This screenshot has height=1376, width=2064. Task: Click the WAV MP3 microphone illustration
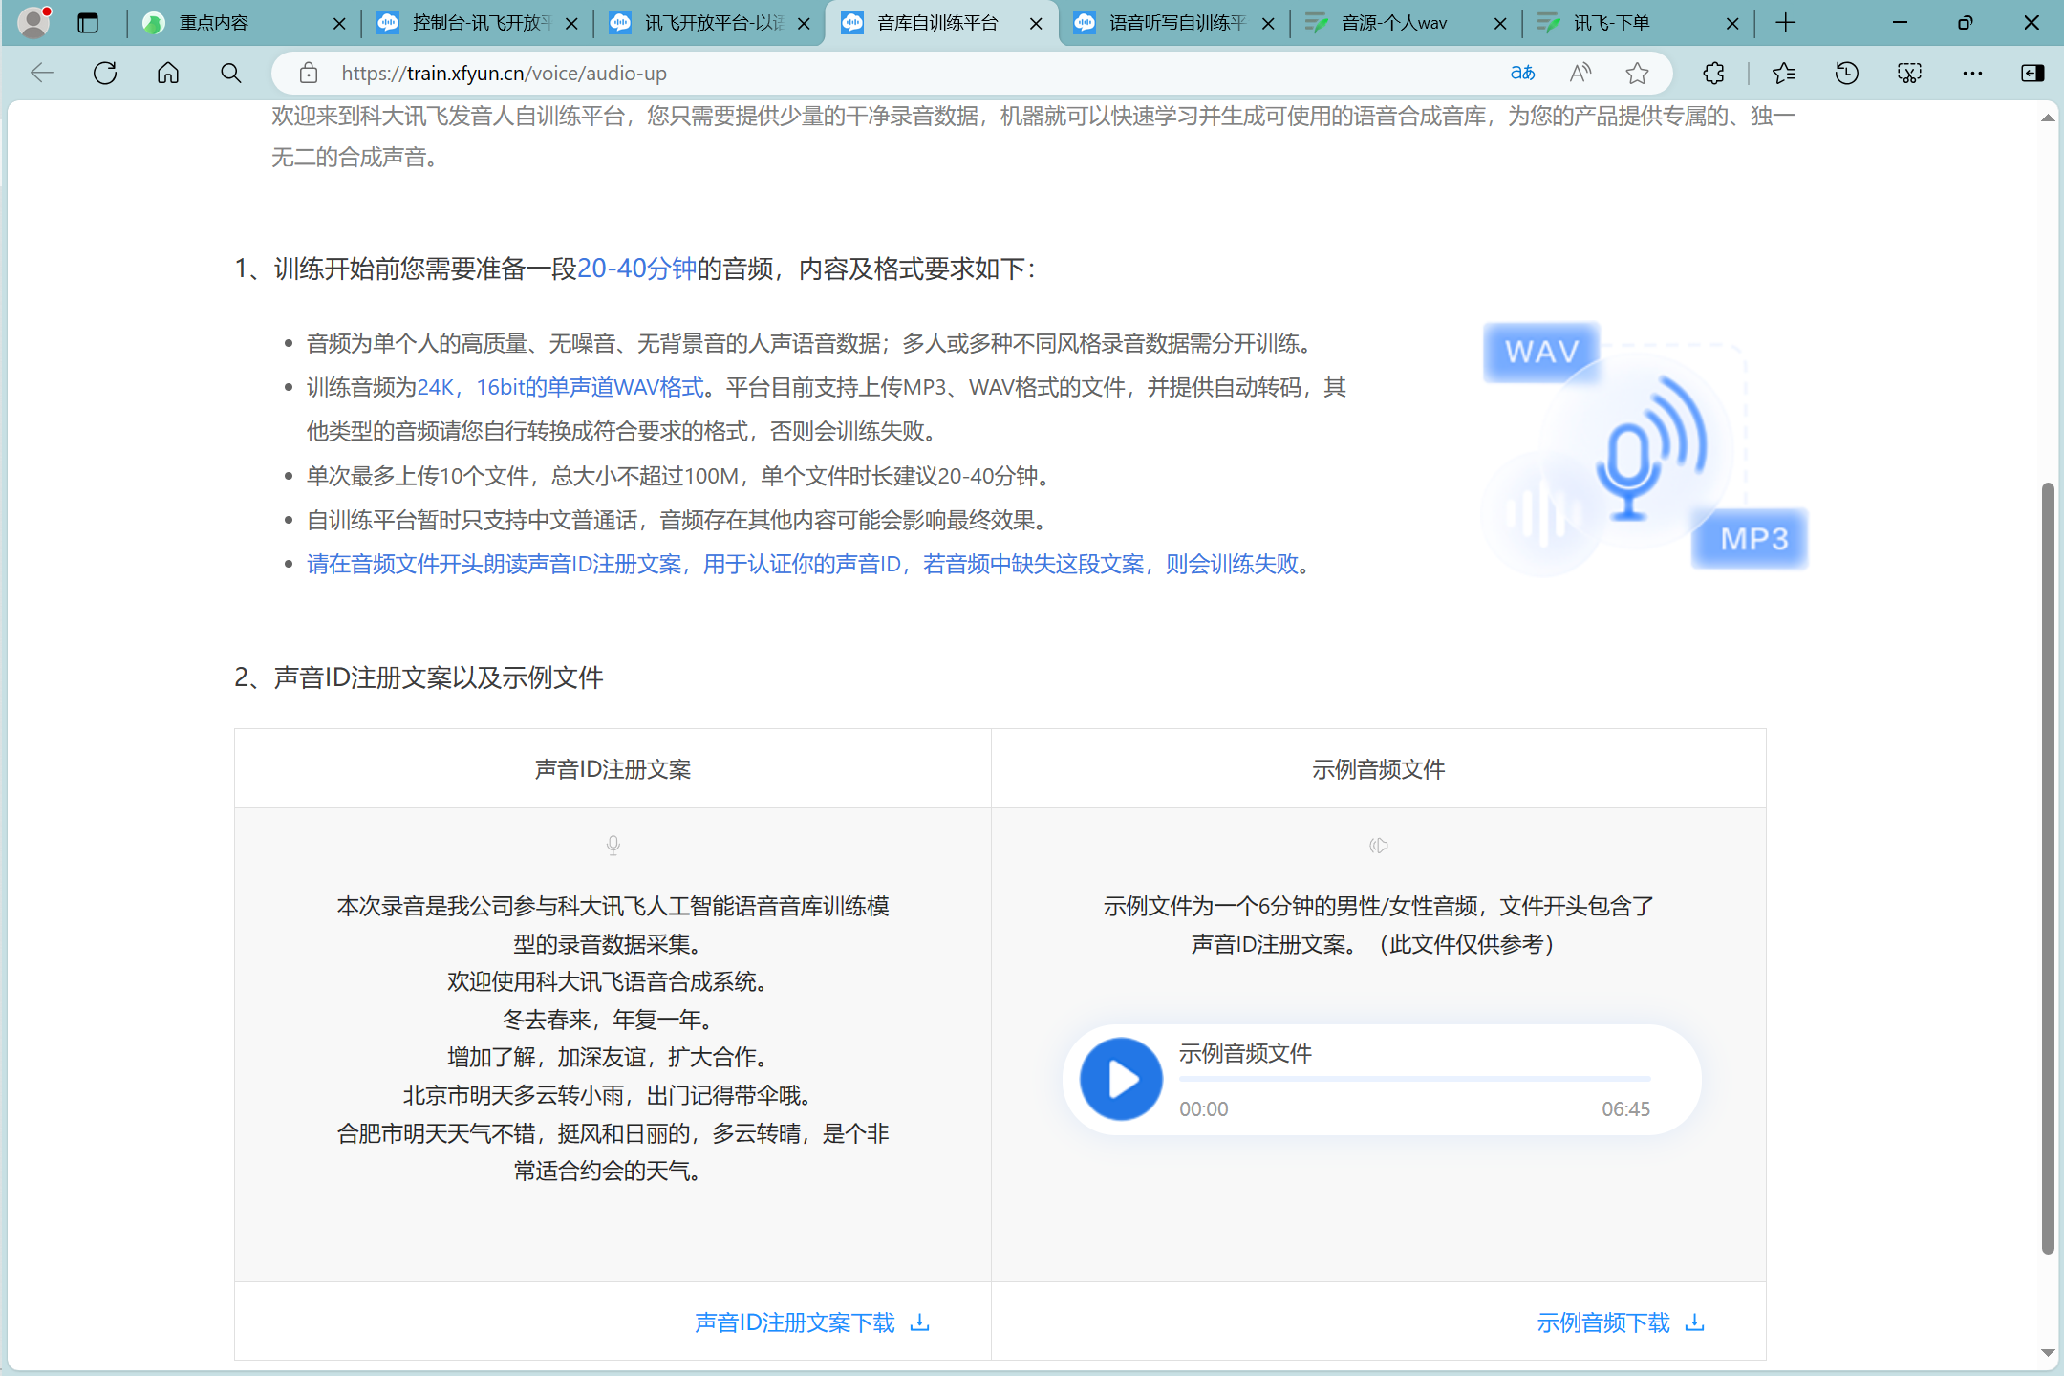[1645, 449]
